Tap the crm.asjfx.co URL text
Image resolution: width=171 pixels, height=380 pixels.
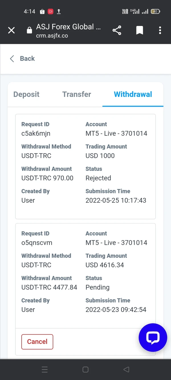coord(52,36)
